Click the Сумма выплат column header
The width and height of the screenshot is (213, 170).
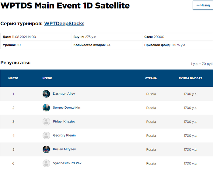click(190, 78)
